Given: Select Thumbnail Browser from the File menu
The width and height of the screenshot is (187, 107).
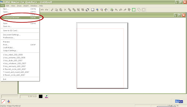Looking at the screenshot, I should coord(20,18).
